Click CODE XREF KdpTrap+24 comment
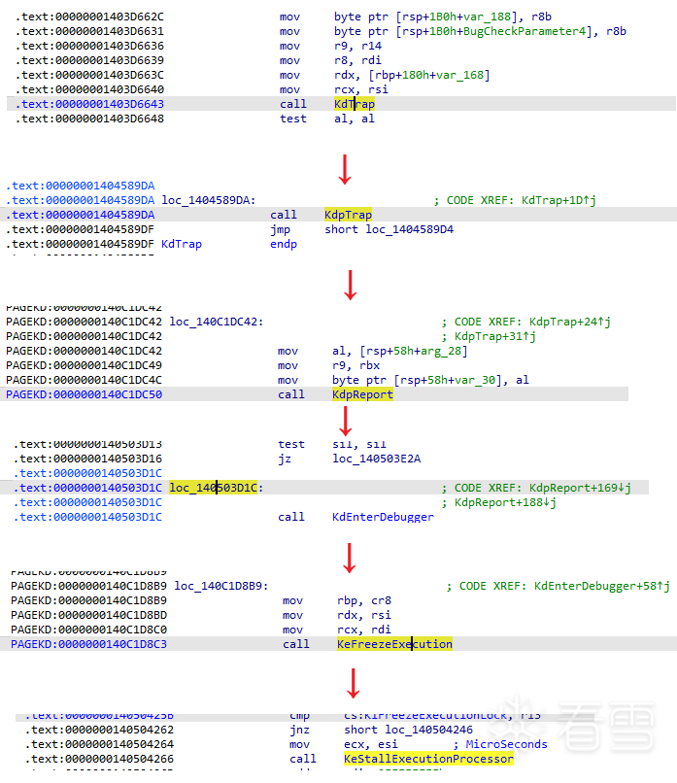 [x=526, y=322]
